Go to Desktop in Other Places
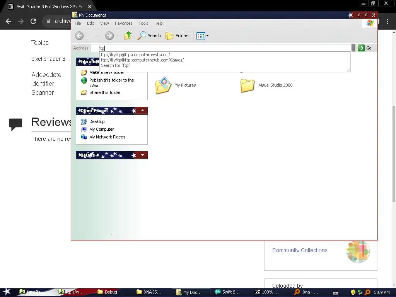Image resolution: width=396 pixels, height=297 pixels. pyautogui.click(x=97, y=121)
